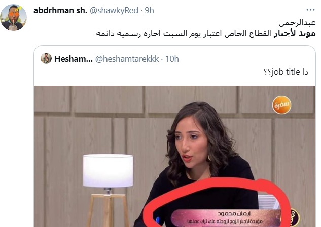This screenshot has height=227, width=321.
Task: Click the عبدالرحمن line of the tweet
Action: pos(297,23)
